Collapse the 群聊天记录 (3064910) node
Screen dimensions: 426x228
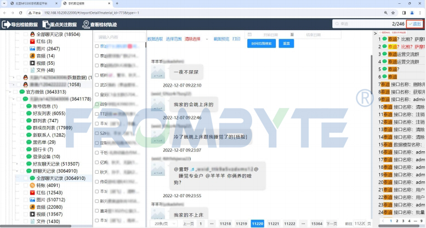[x=17, y=171]
